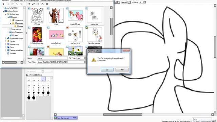
Task: Create a new folder using the folder icon
Action: coord(38,4)
